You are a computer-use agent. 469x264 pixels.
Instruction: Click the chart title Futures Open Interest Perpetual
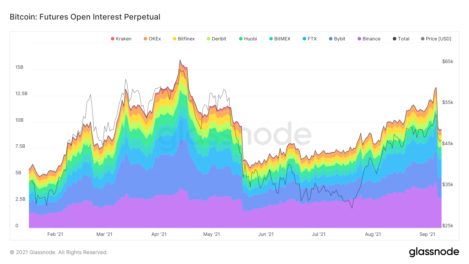[x=100, y=17]
